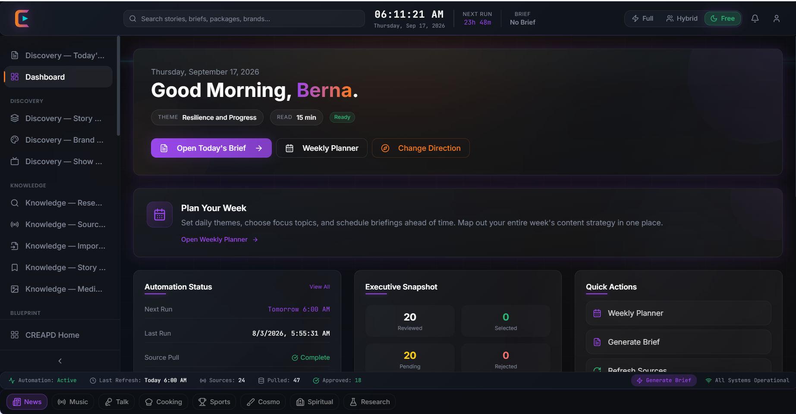796x414 pixels.
Task: Select the News category tab
Action: coord(27,402)
